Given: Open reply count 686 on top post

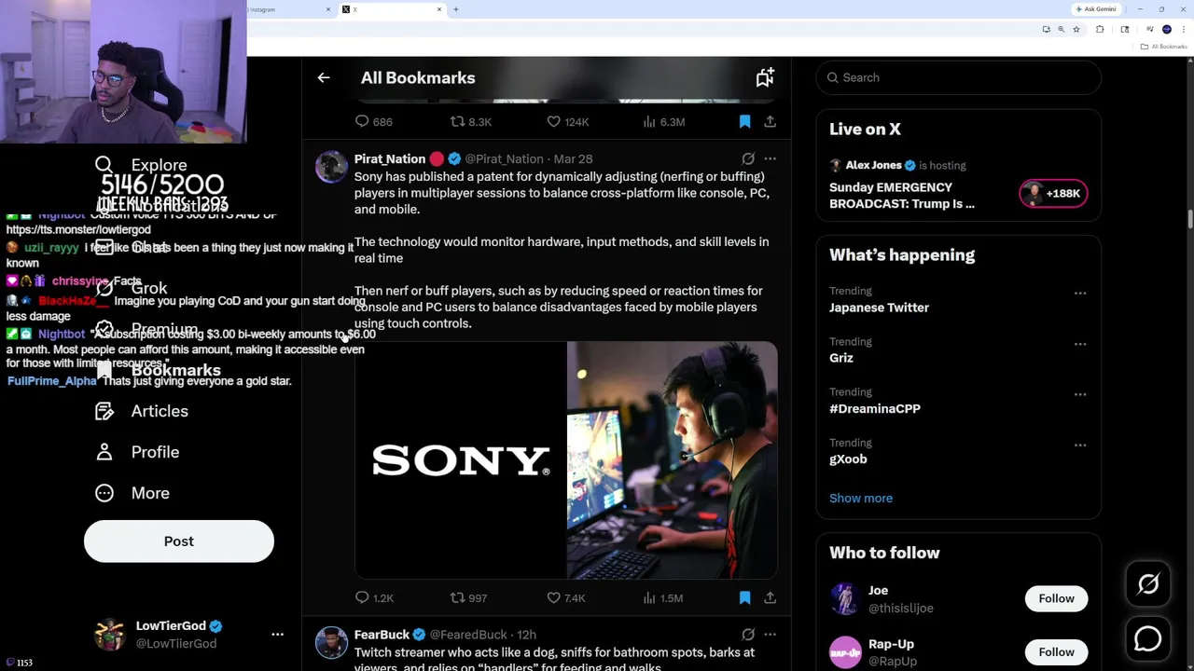Looking at the screenshot, I should 373,122.
